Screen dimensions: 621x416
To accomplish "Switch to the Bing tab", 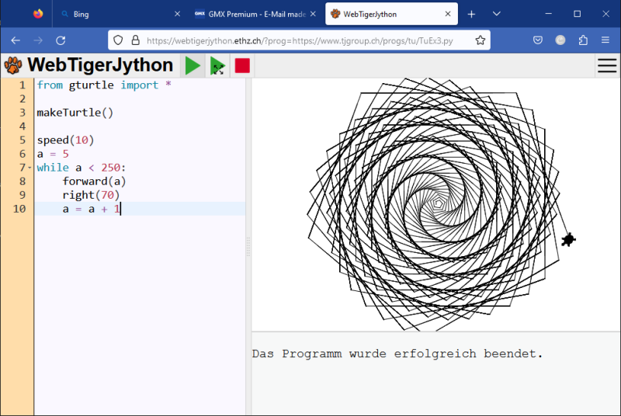I will [x=116, y=14].
